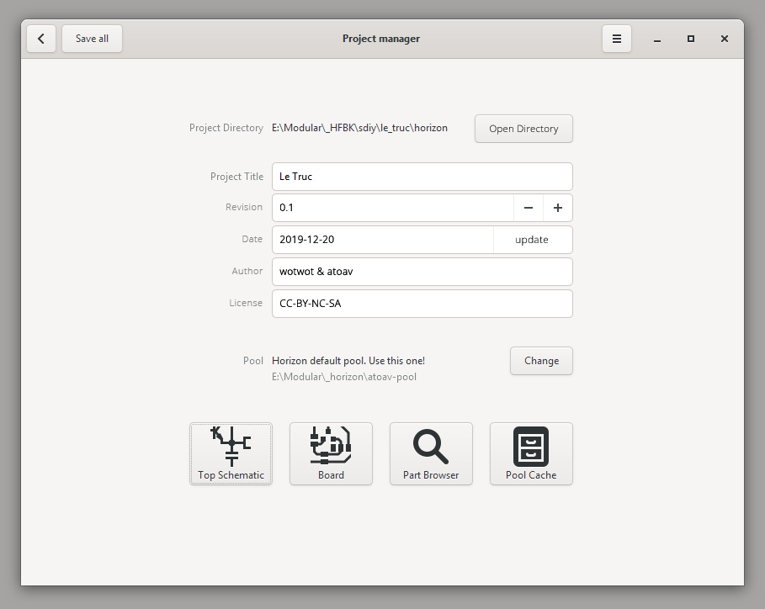Click 'Horizon default pool. Use this one!' text

click(348, 361)
